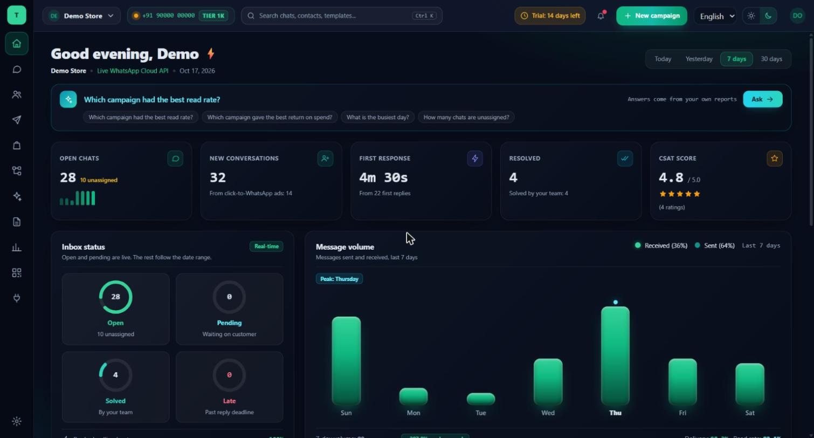Click the Trial: 14 days left badge
Viewport: 814px width, 438px height.
click(x=550, y=16)
